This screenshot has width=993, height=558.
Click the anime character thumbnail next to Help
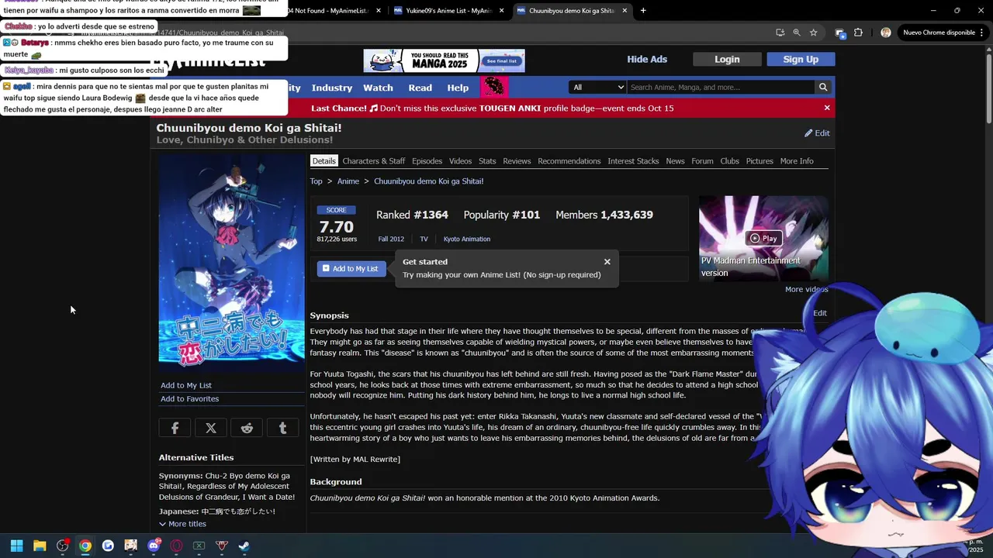494,87
